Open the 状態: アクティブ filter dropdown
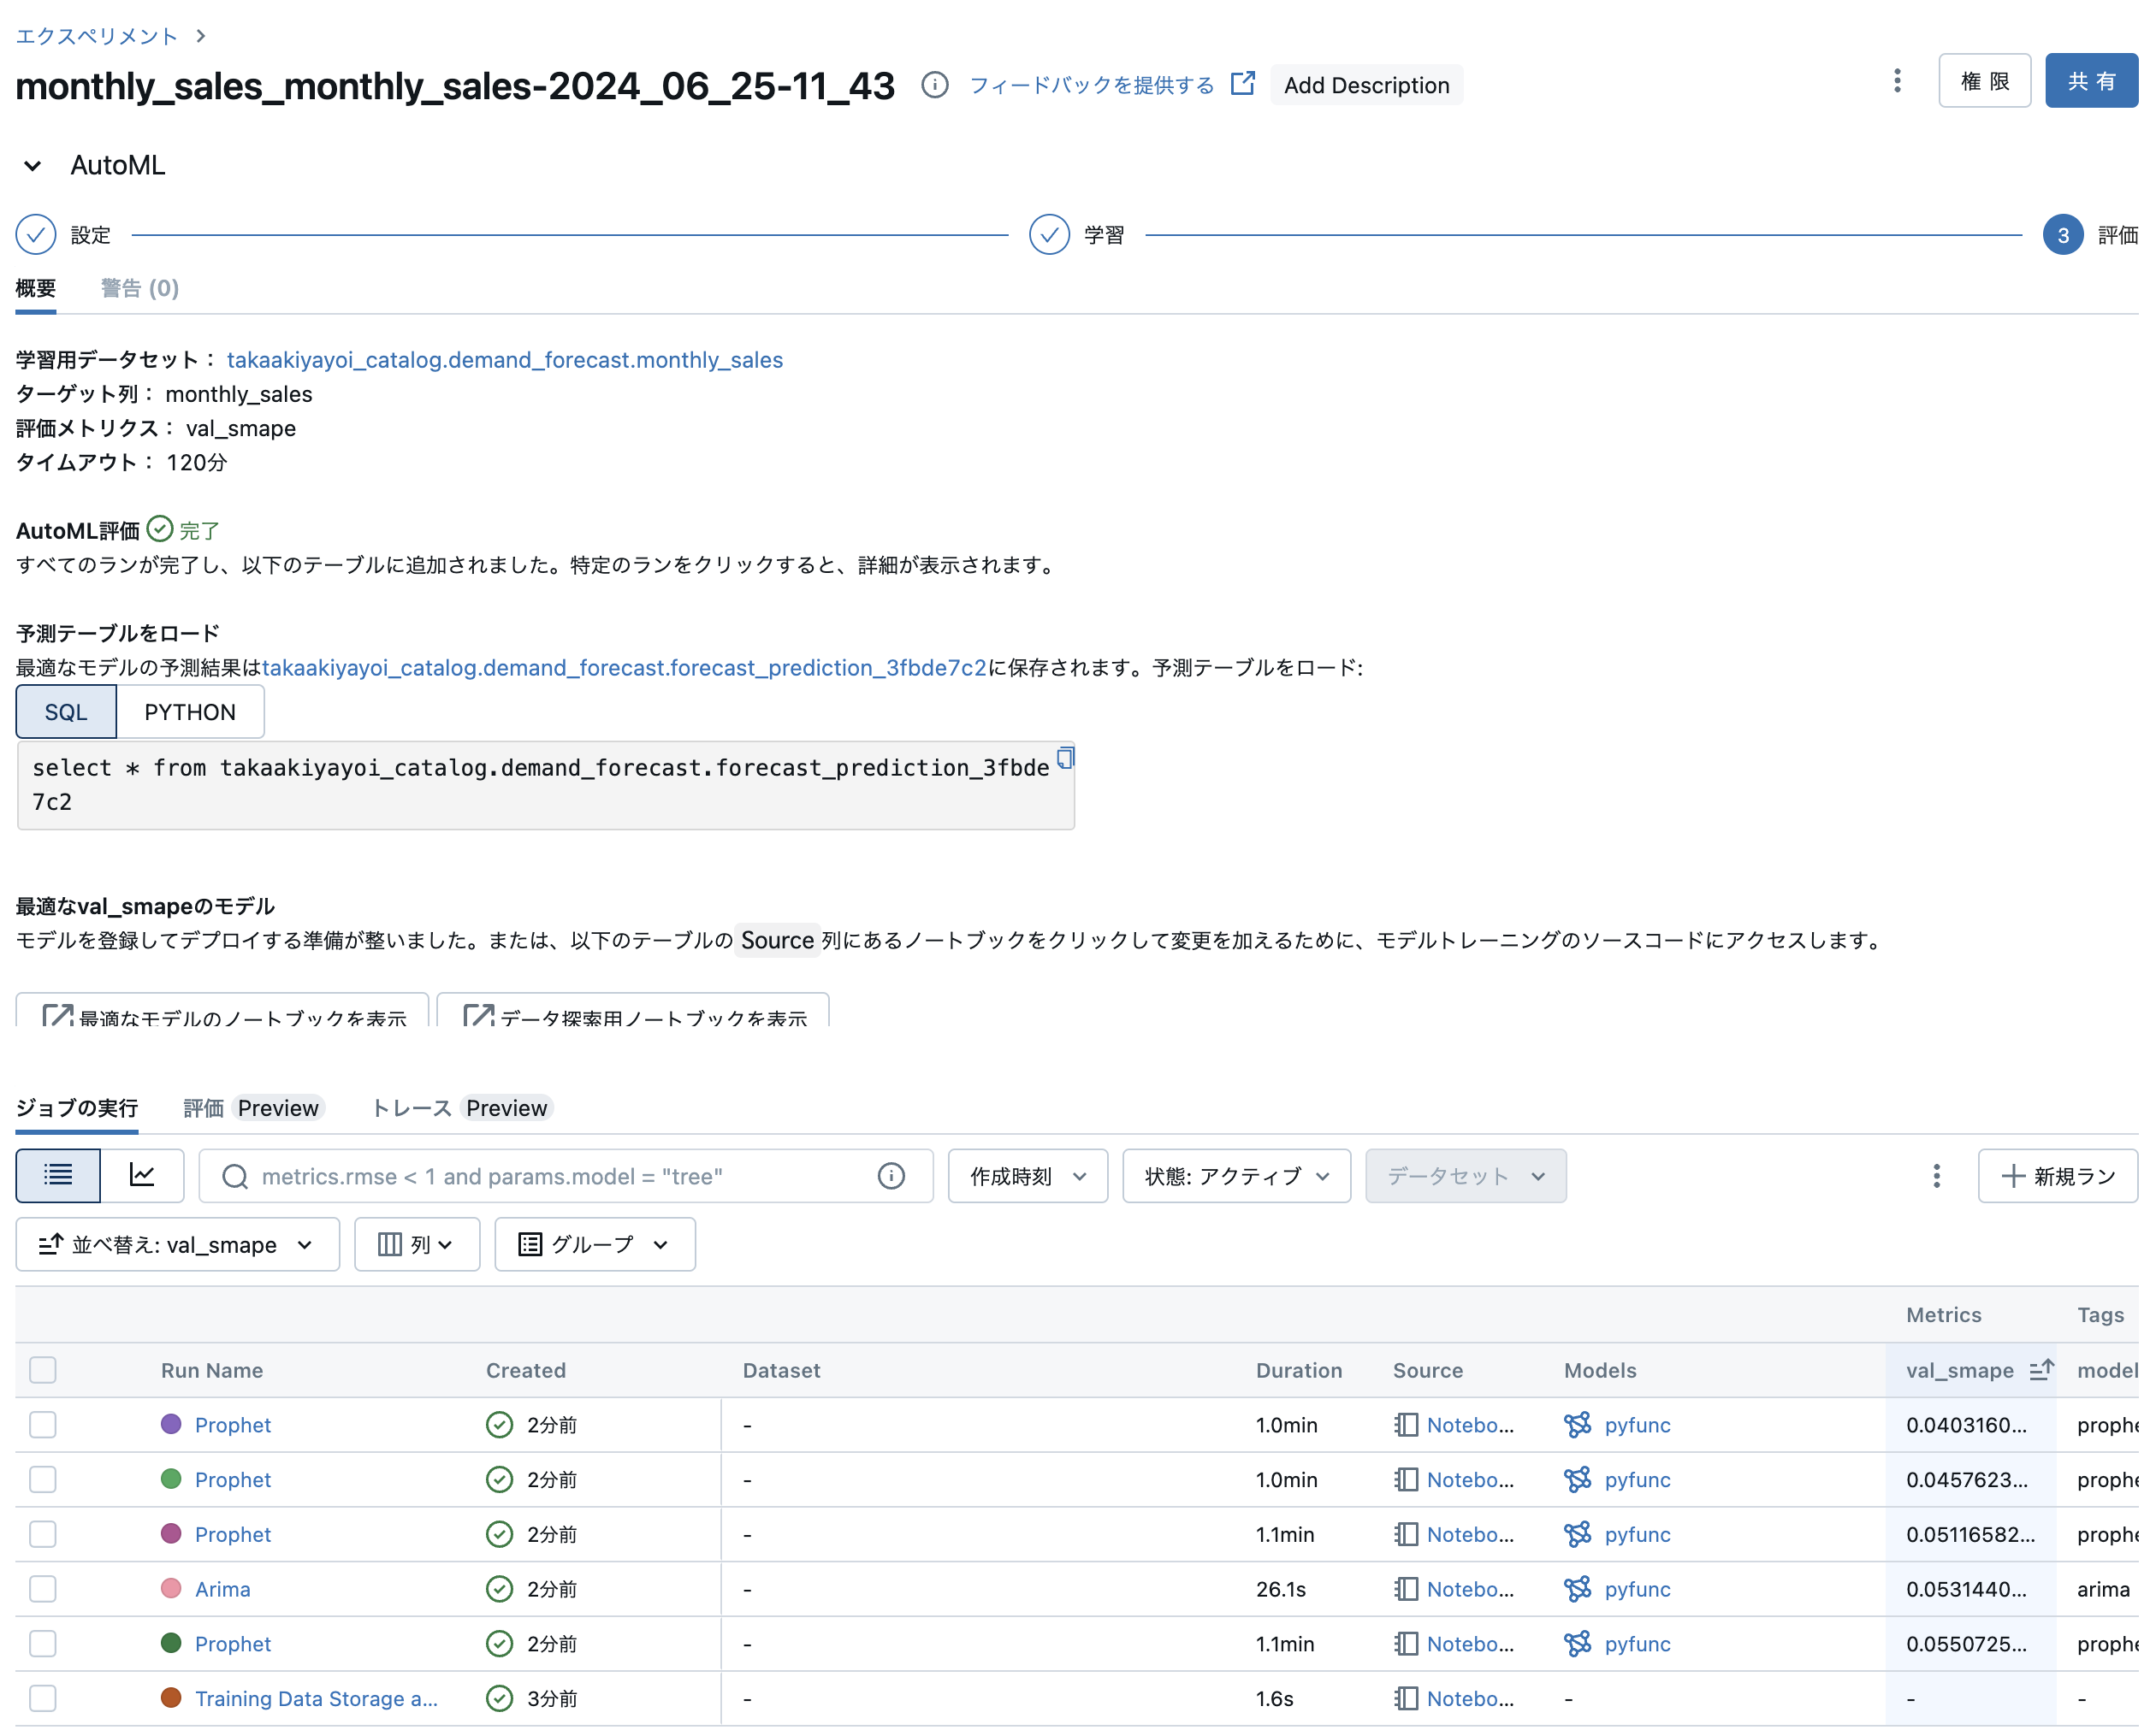Screen dimensions: 2156x1736 tap(1236, 1176)
